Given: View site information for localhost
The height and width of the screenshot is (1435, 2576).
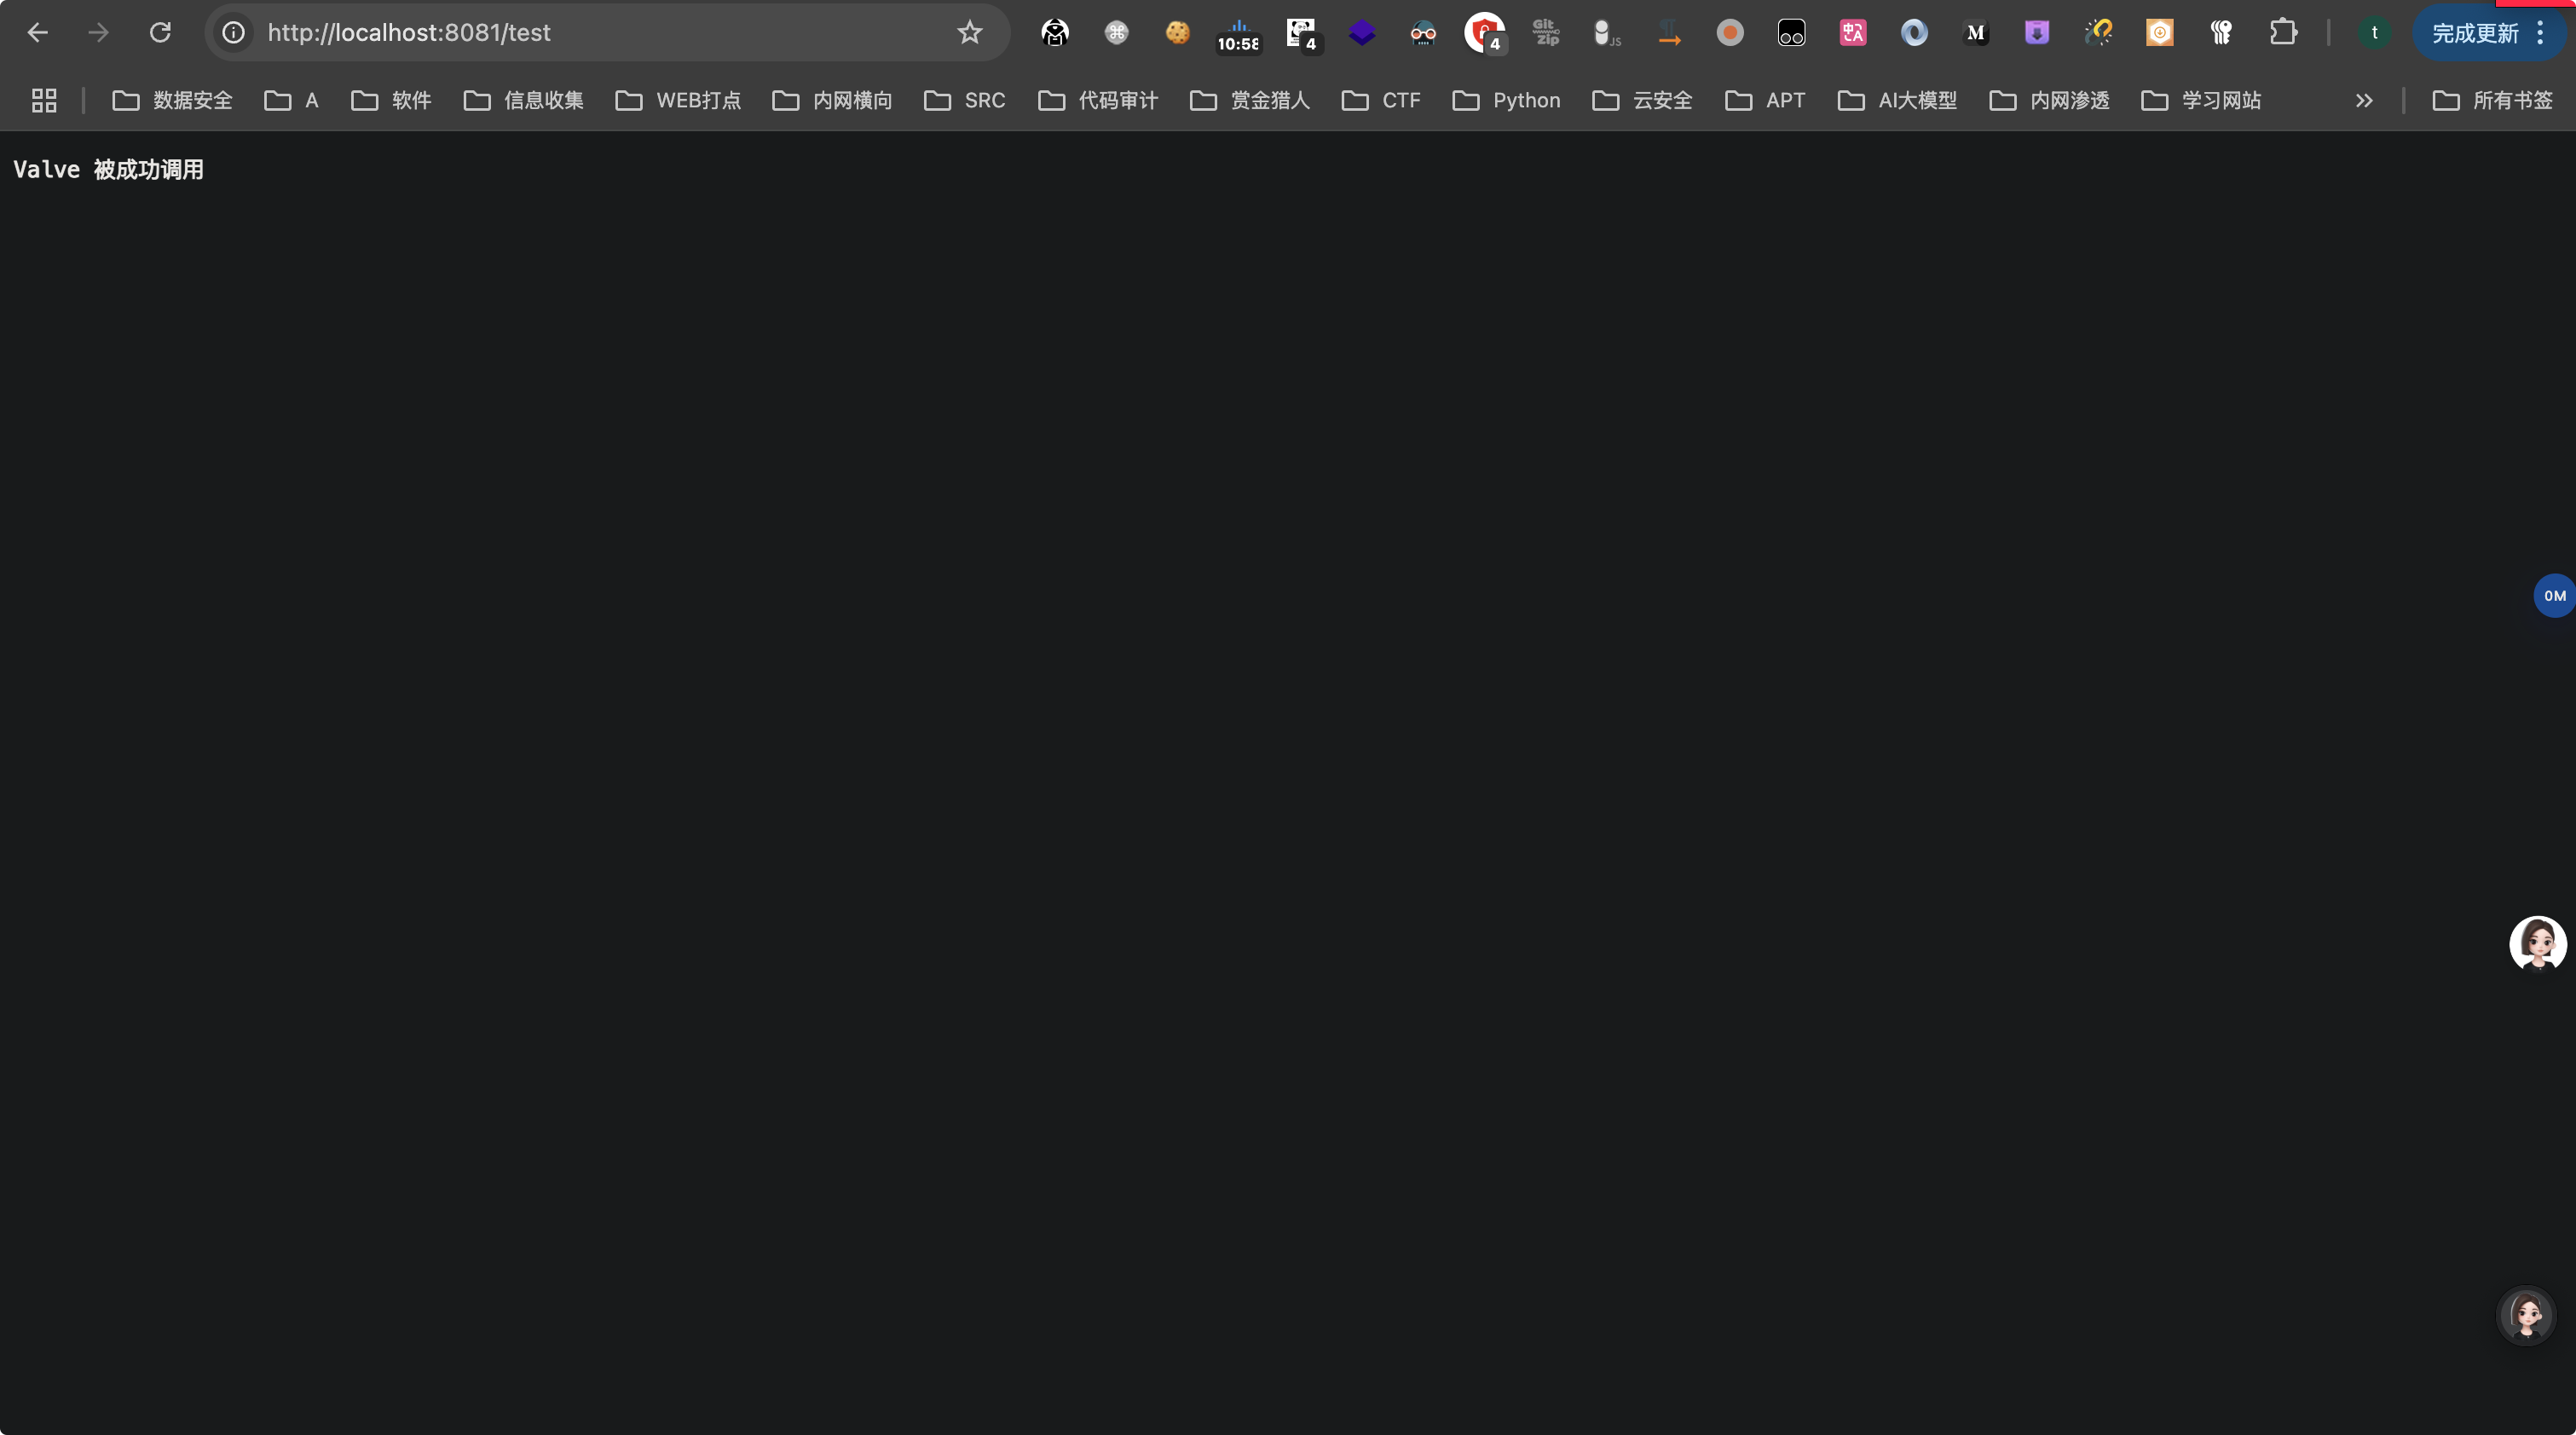Looking at the screenshot, I should 233,33.
